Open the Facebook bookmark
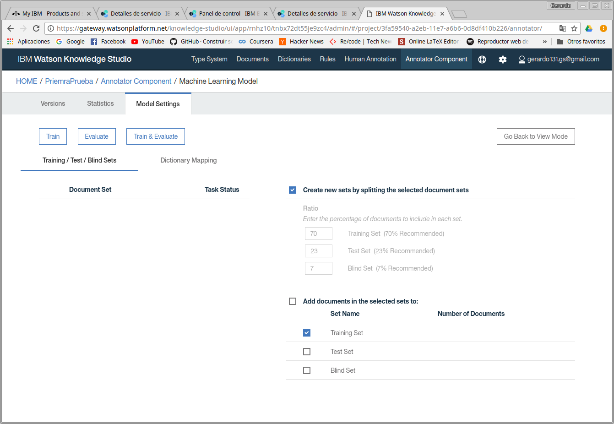The width and height of the screenshot is (614, 424). pyautogui.click(x=108, y=42)
